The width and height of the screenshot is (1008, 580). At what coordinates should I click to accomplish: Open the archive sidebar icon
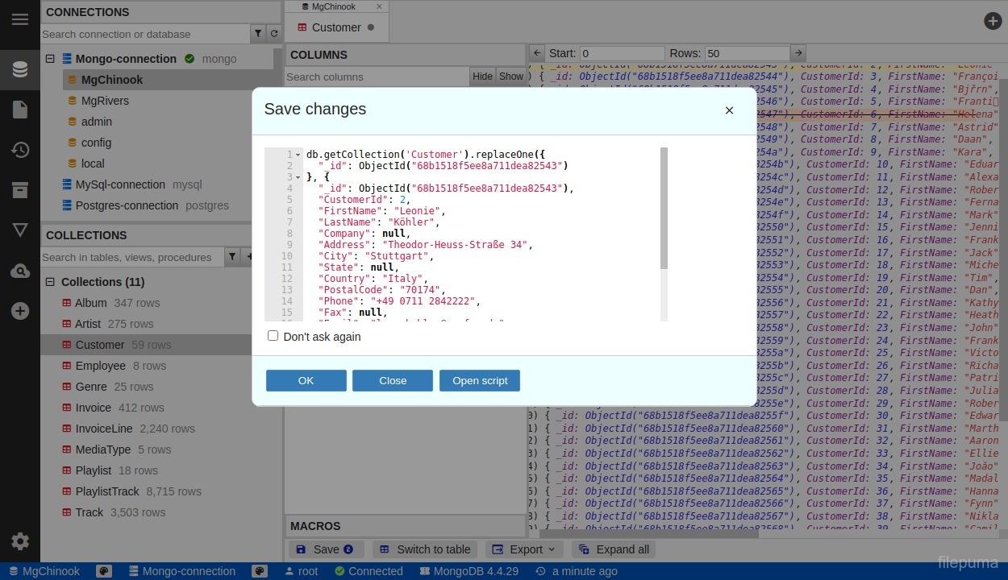pos(20,190)
